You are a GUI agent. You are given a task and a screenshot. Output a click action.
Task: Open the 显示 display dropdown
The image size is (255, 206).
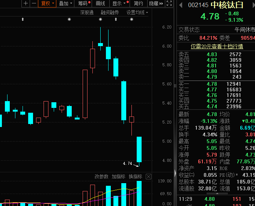[119, 3]
